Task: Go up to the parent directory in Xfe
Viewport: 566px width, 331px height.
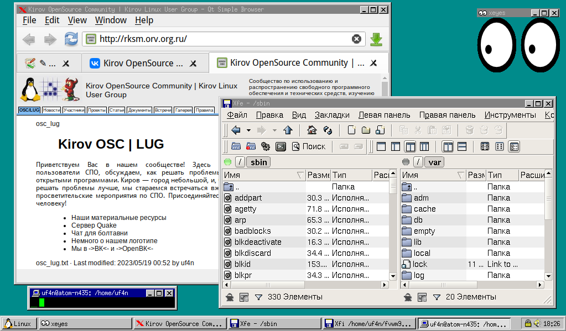Action: (287, 130)
